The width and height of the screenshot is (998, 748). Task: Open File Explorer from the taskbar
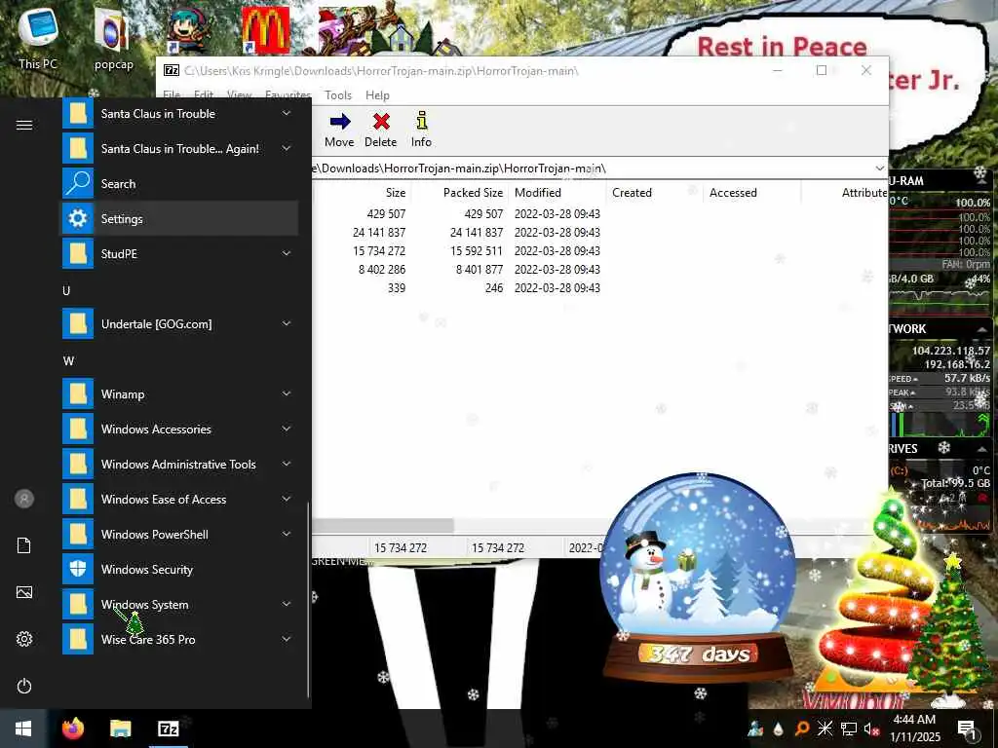coord(120,729)
